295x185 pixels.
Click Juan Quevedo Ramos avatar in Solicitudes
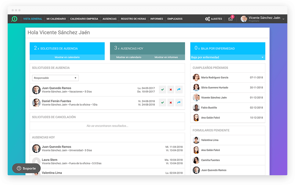[36, 90]
